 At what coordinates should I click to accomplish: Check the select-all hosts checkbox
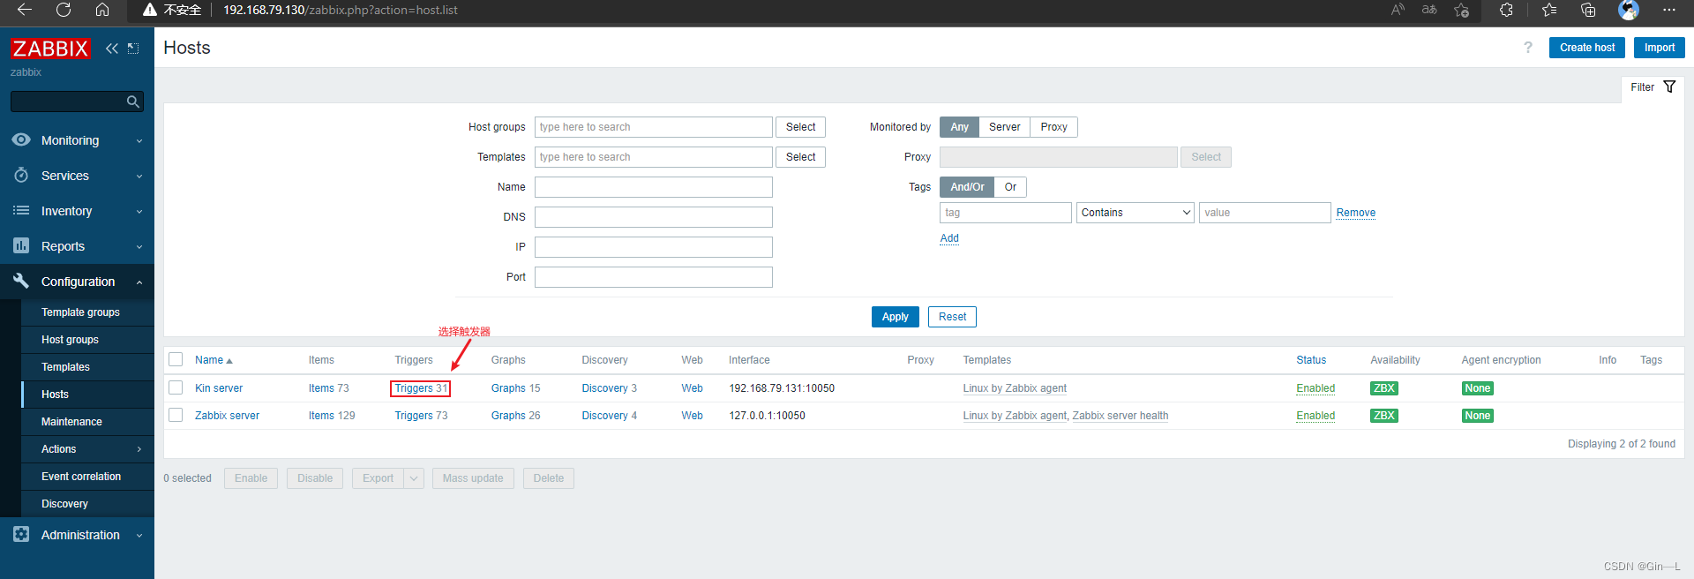176,359
